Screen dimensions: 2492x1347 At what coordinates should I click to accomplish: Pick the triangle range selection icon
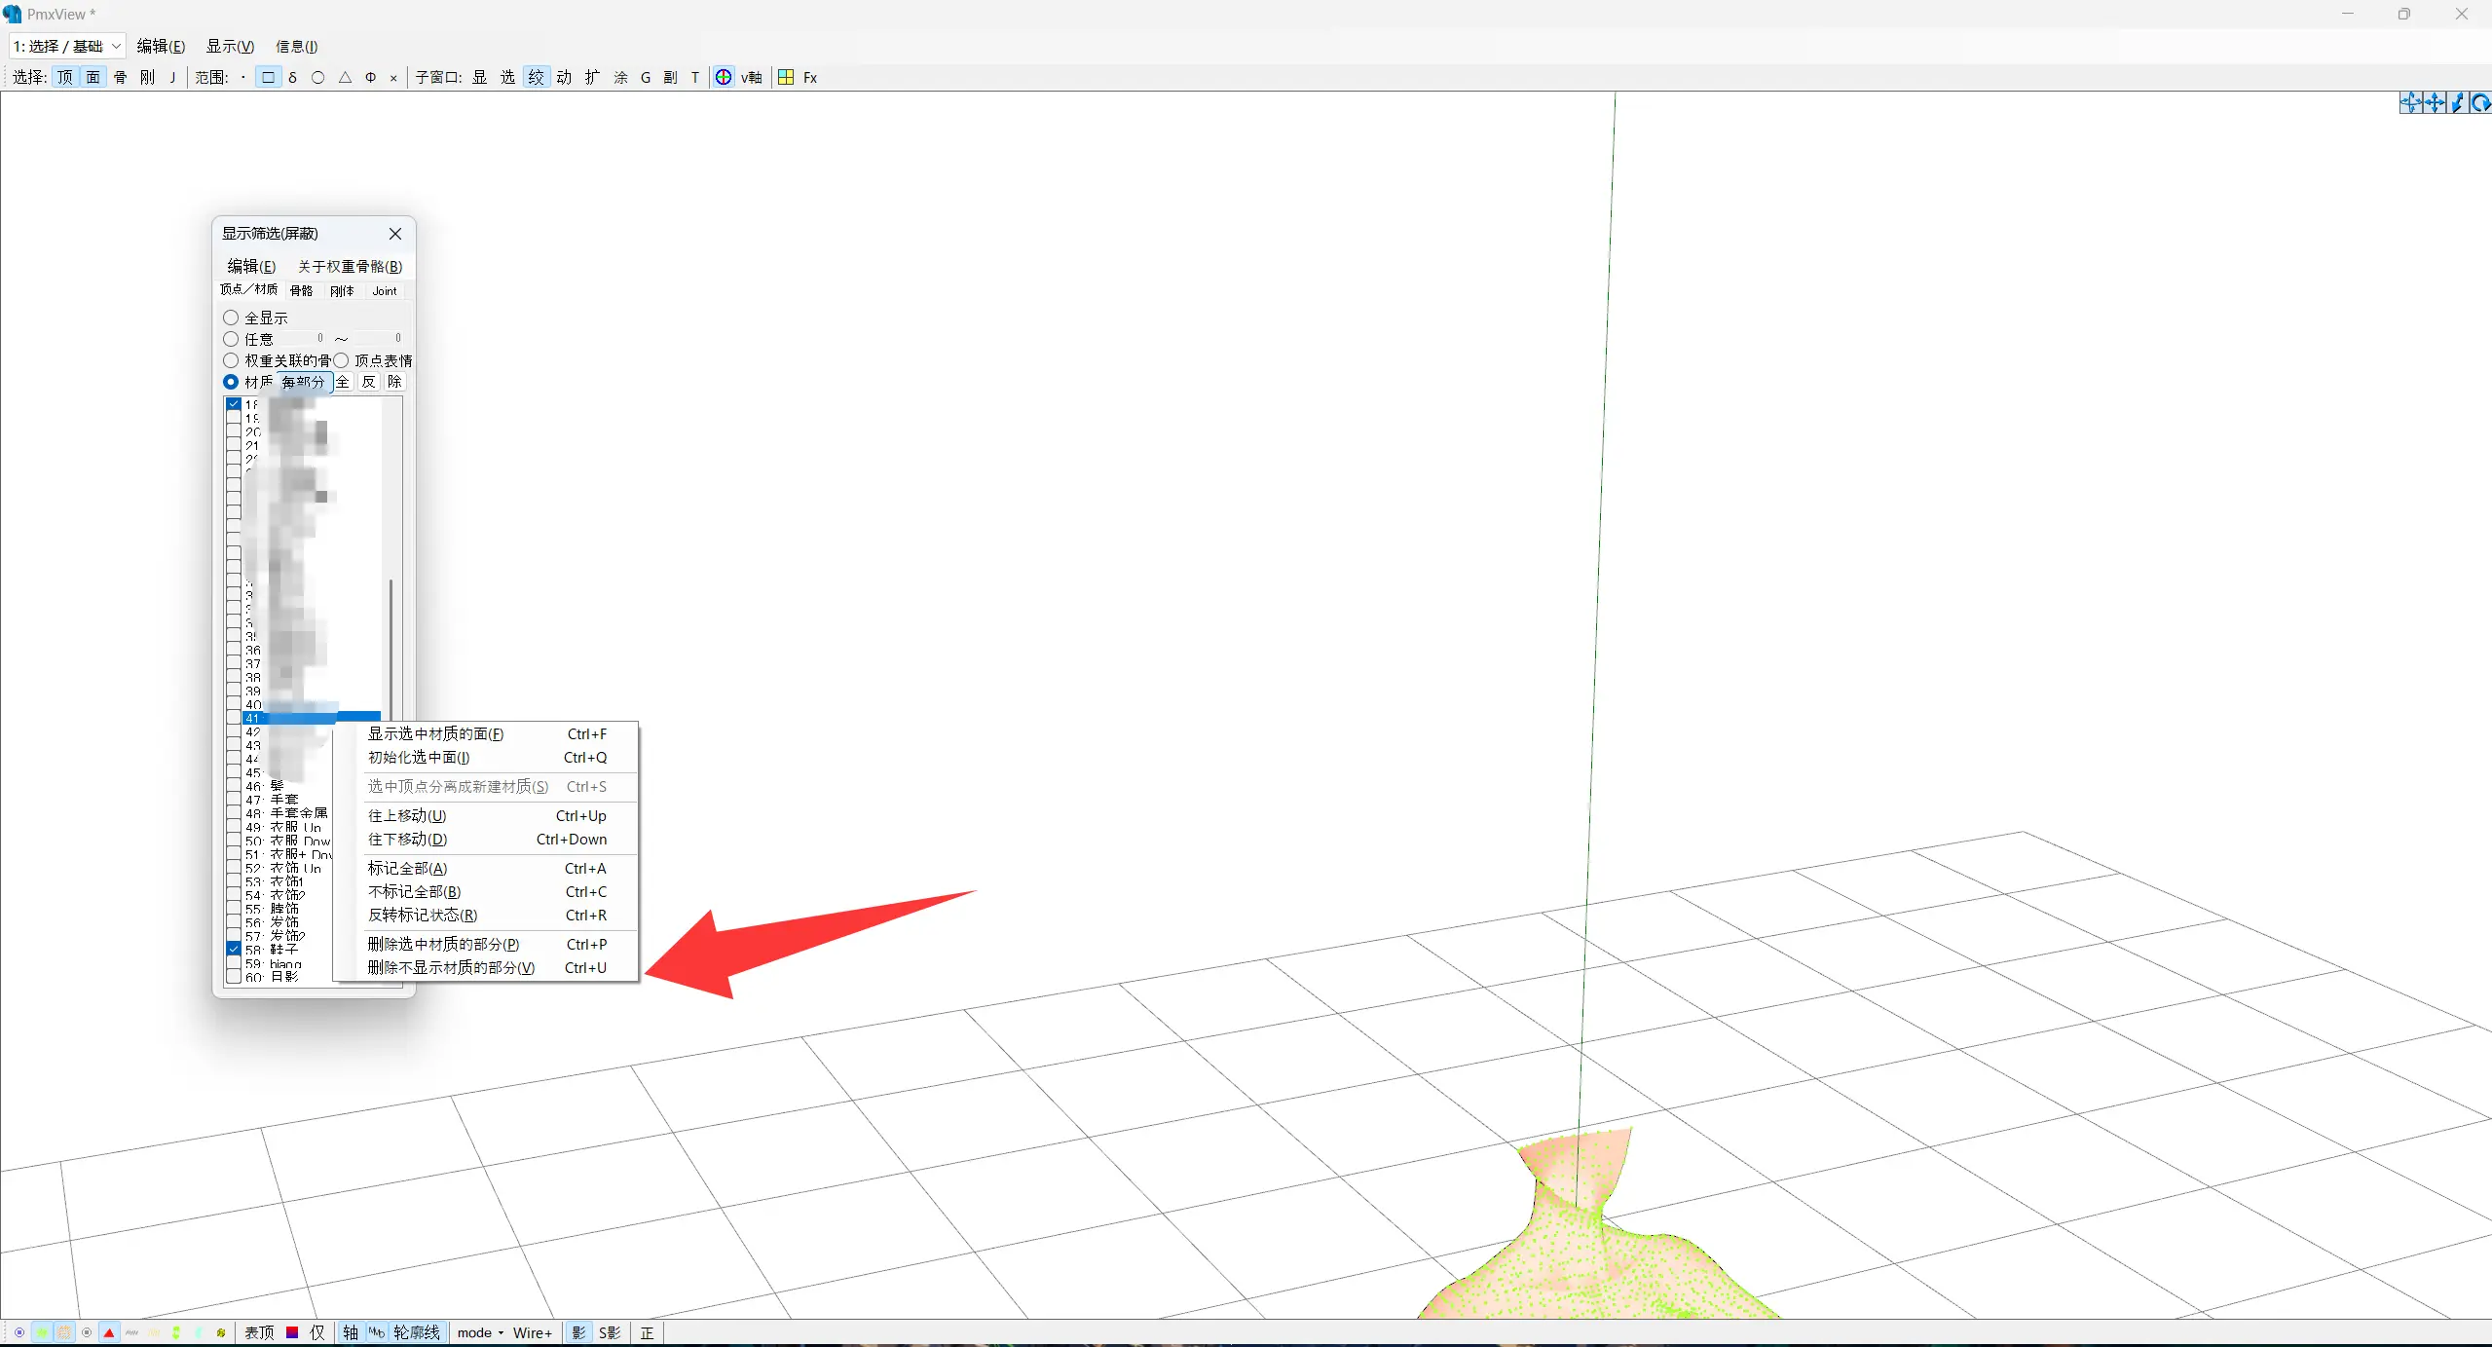click(345, 78)
